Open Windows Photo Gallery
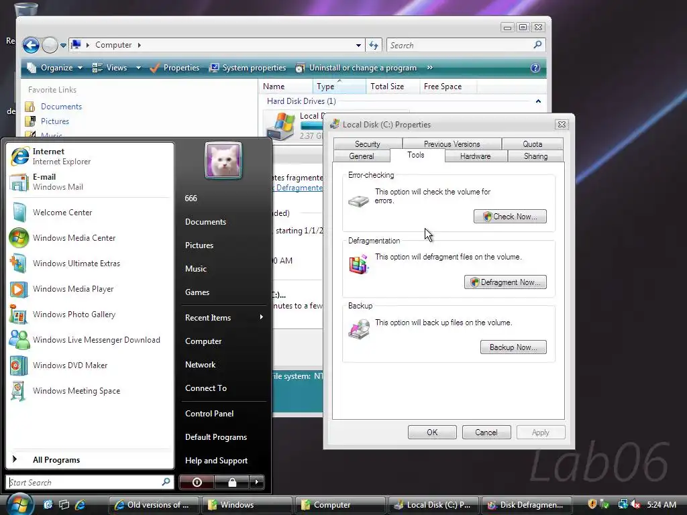This screenshot has width=687, height=515. [90, 314]
